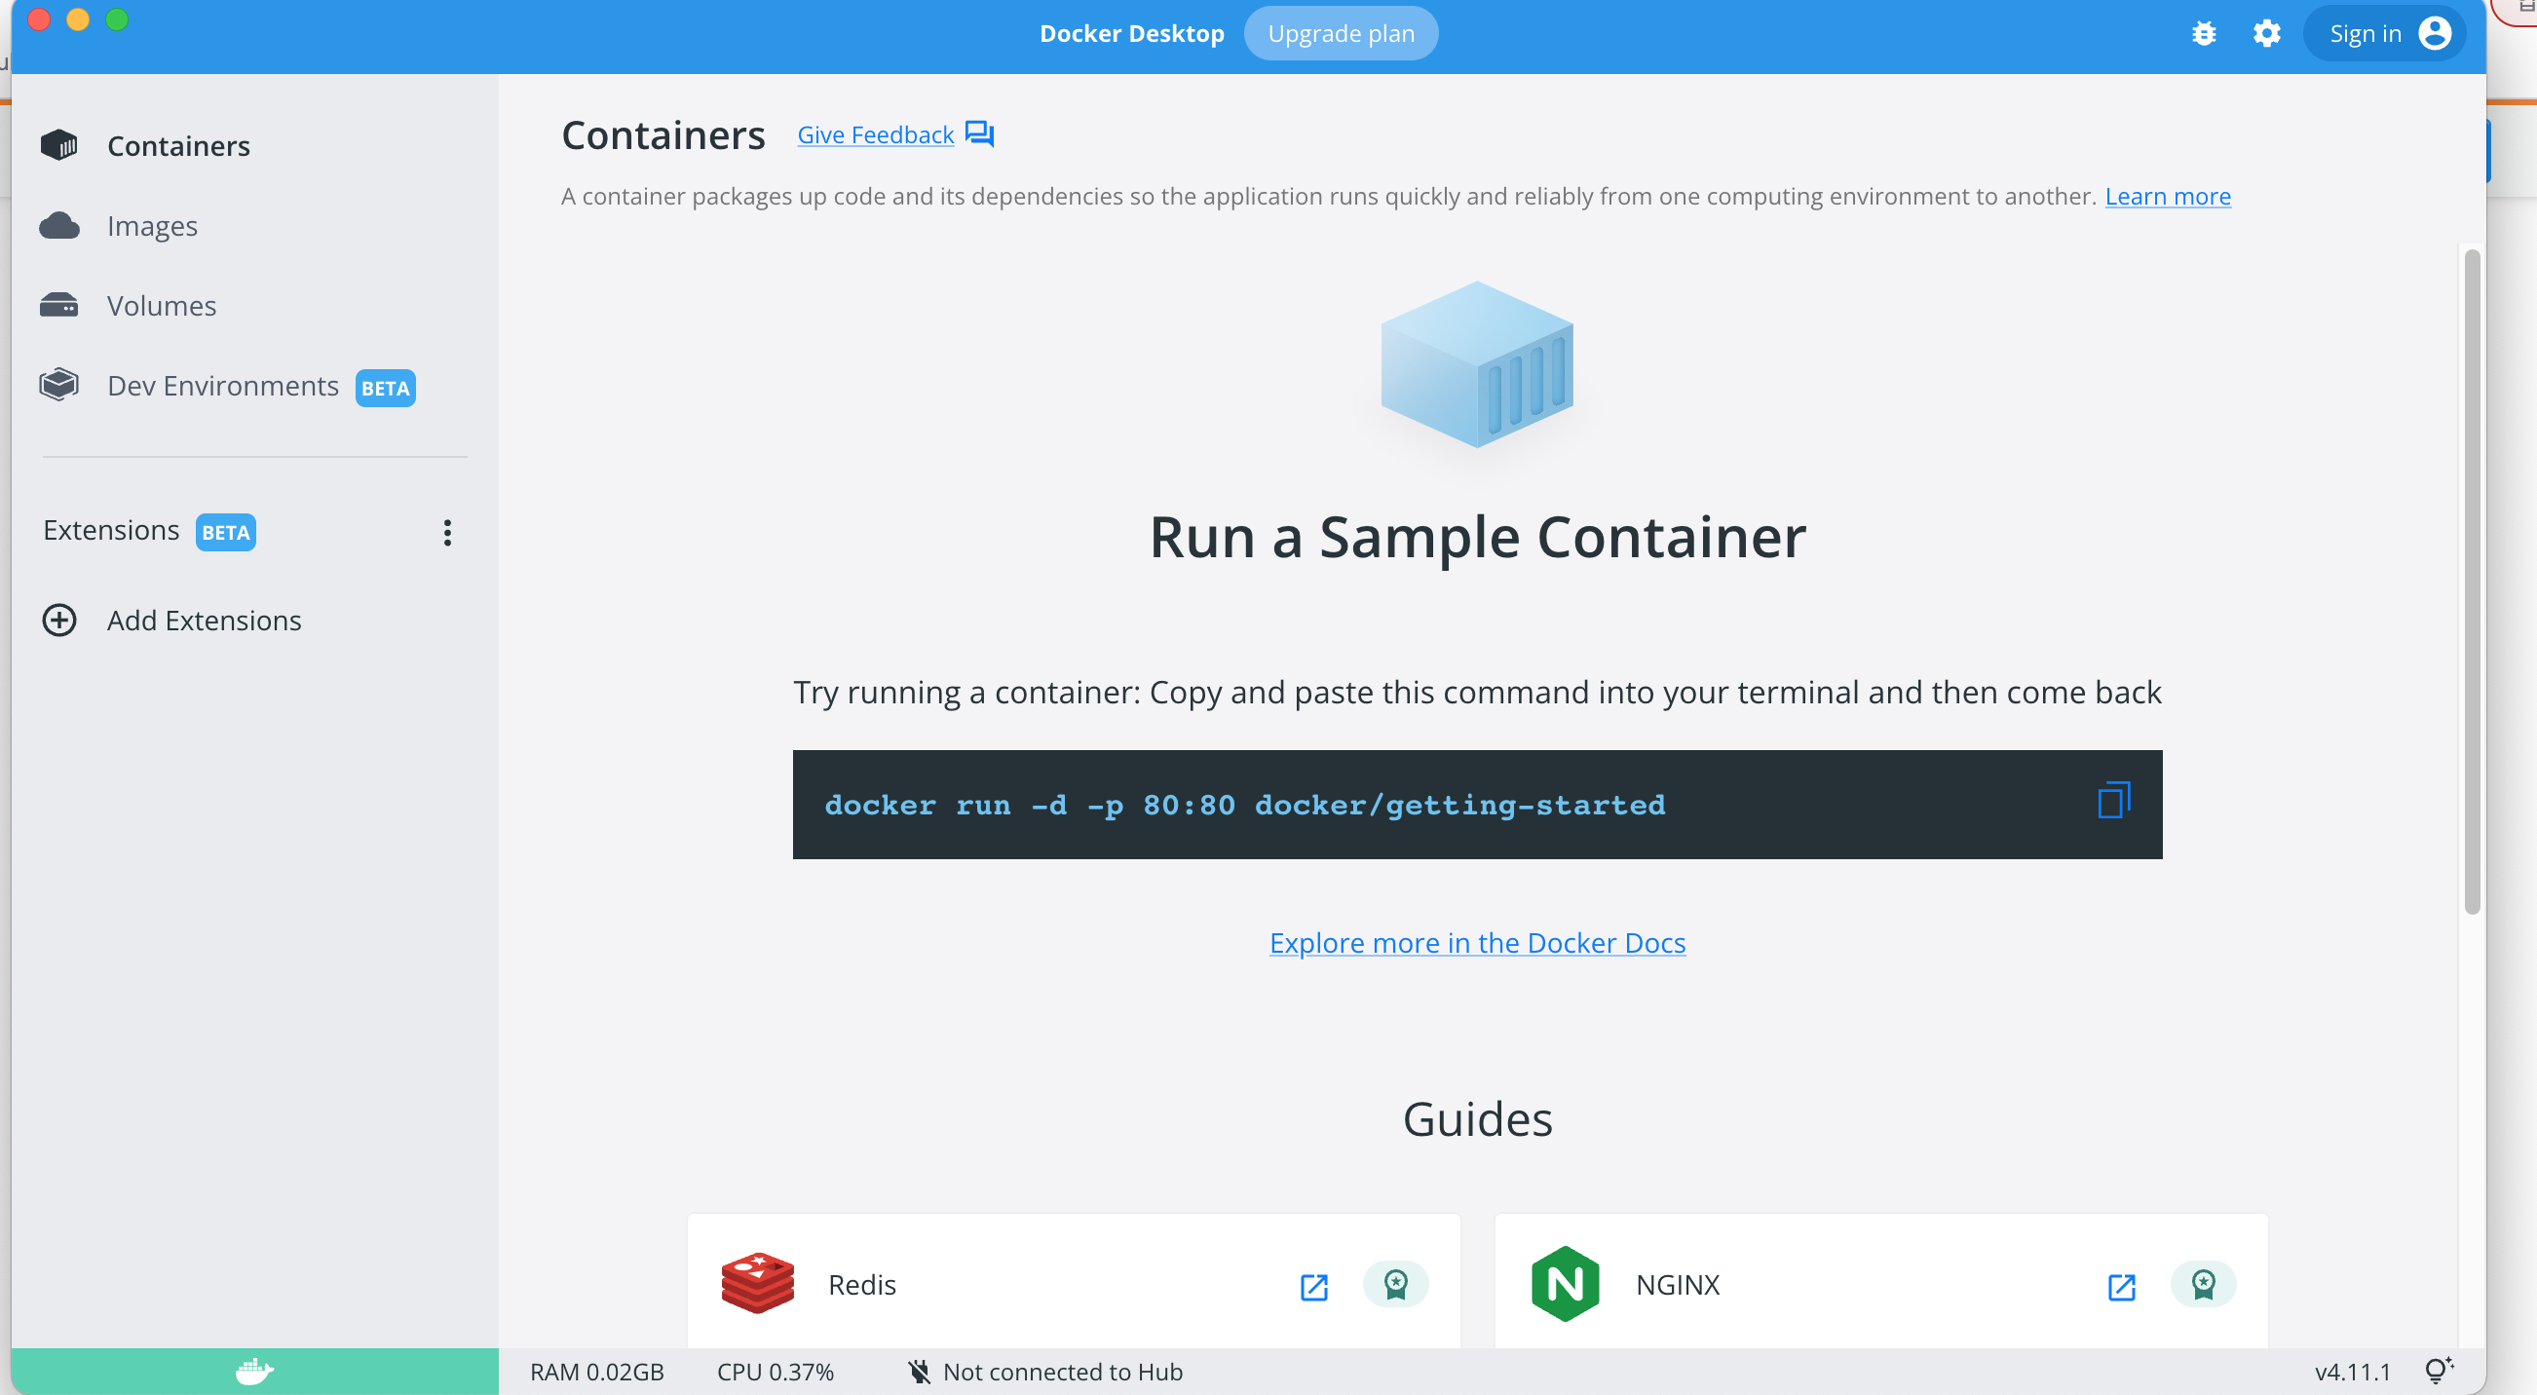Open Dev Environments beta section
2537x1395 pixels.
pyautogui.click(x=222, y=386)
